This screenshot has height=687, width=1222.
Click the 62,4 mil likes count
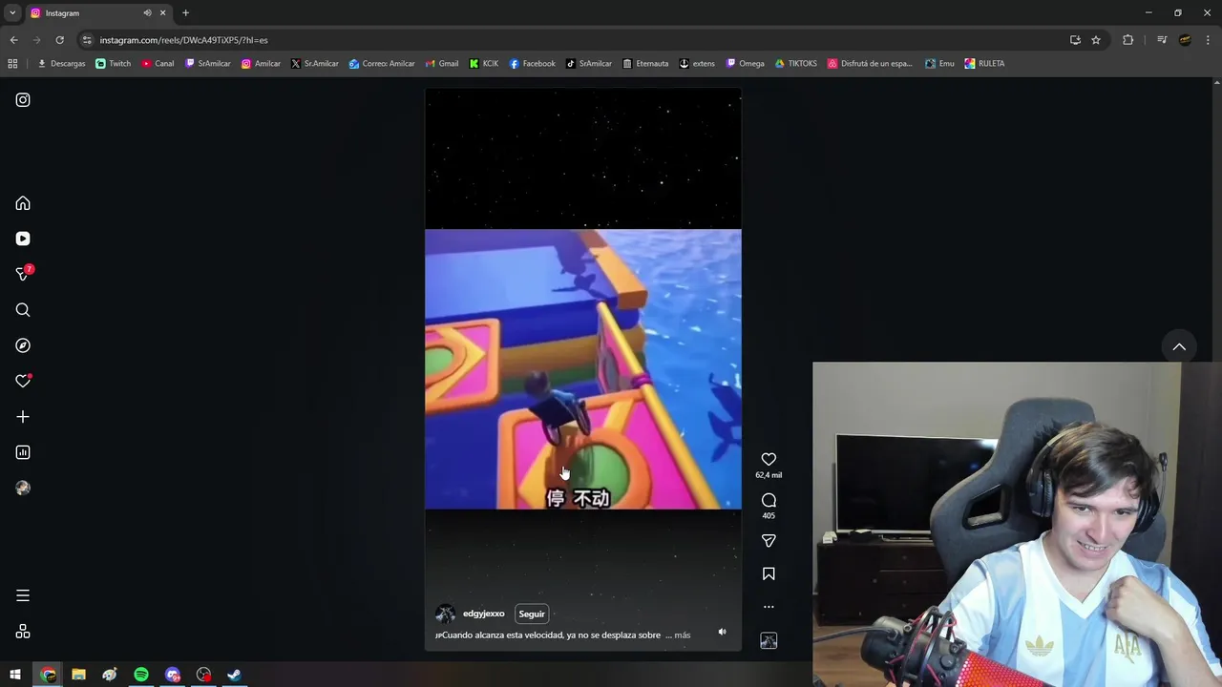[x=769, y=475]
